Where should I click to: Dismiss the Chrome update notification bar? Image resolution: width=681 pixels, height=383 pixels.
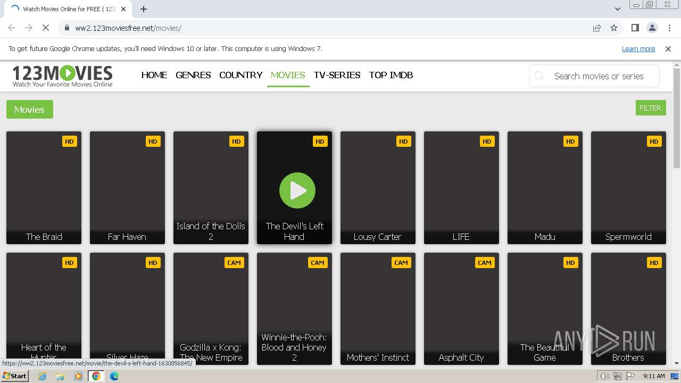pyautogui.click(x=668, y=49)
